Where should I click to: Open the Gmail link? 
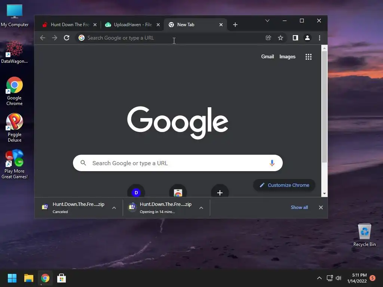pos(267,57)
